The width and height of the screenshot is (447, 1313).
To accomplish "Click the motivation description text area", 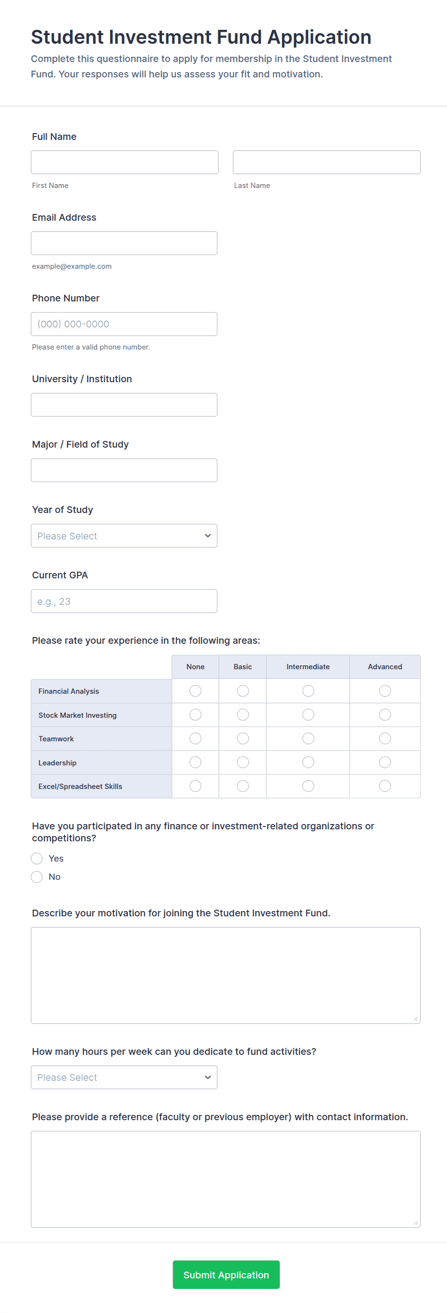I will point(225,975).
